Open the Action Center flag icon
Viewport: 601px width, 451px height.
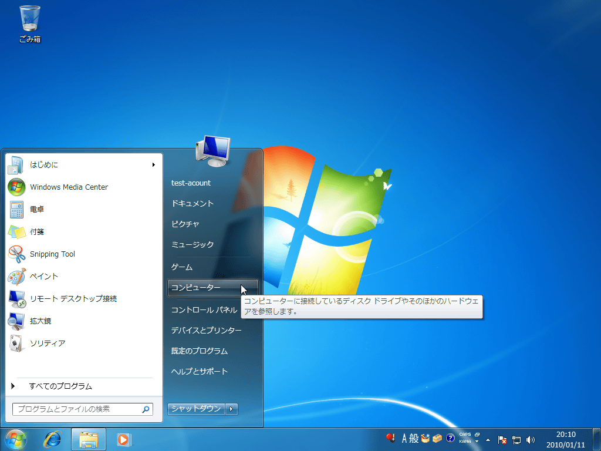(x=502, y=440)
